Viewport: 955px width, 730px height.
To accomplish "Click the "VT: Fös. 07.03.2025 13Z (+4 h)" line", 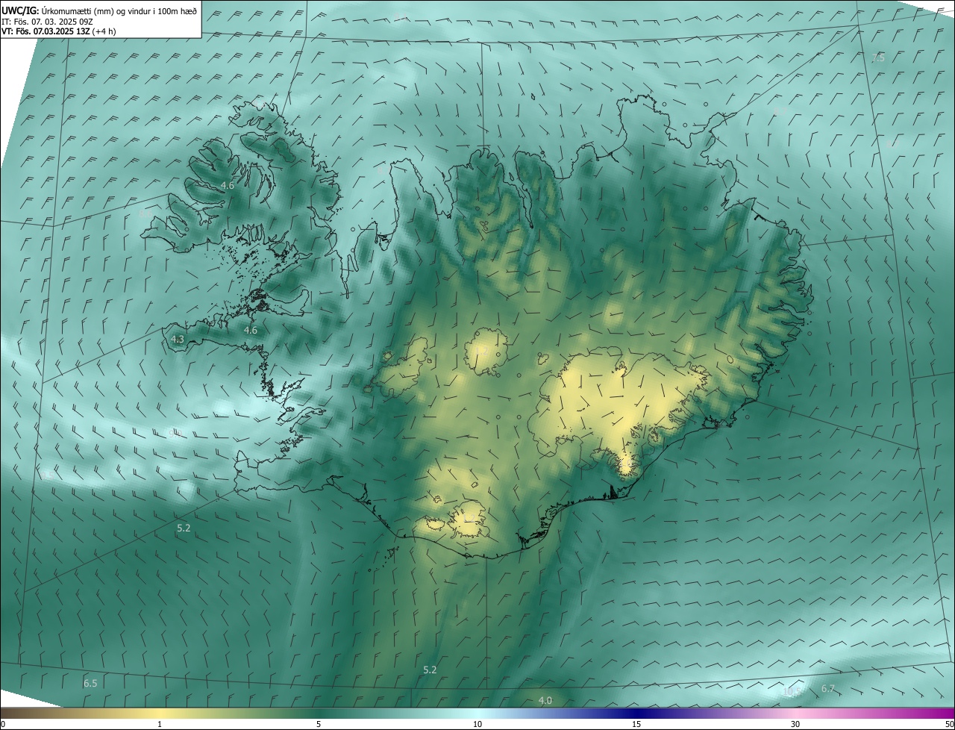I will (x=58, y=31).
